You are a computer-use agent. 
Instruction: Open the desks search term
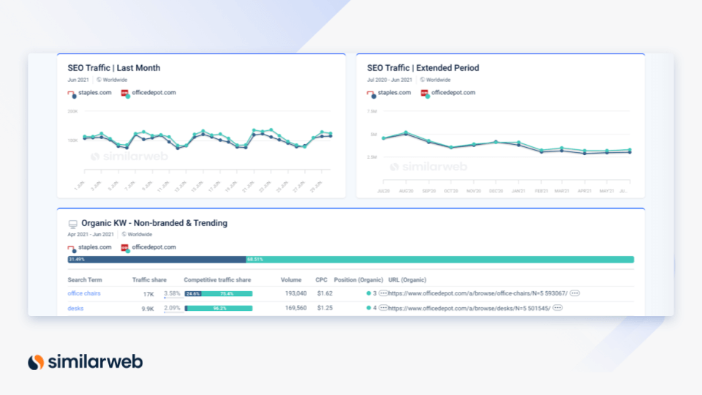pos(75,308)
